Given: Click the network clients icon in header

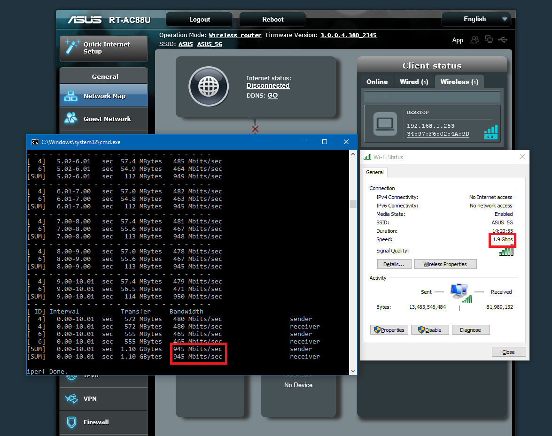Looking at the screenshot, I should pyautogui.click(x=489, y=40).
